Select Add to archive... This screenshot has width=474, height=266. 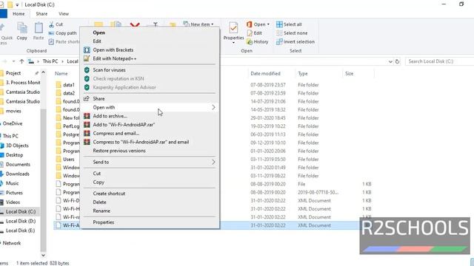click(x=150, y=116)
